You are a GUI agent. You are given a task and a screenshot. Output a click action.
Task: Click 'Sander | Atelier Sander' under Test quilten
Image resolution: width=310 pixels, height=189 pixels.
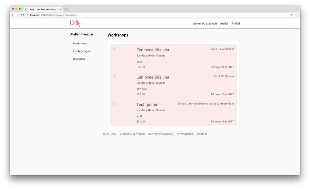tap(151, 110)
